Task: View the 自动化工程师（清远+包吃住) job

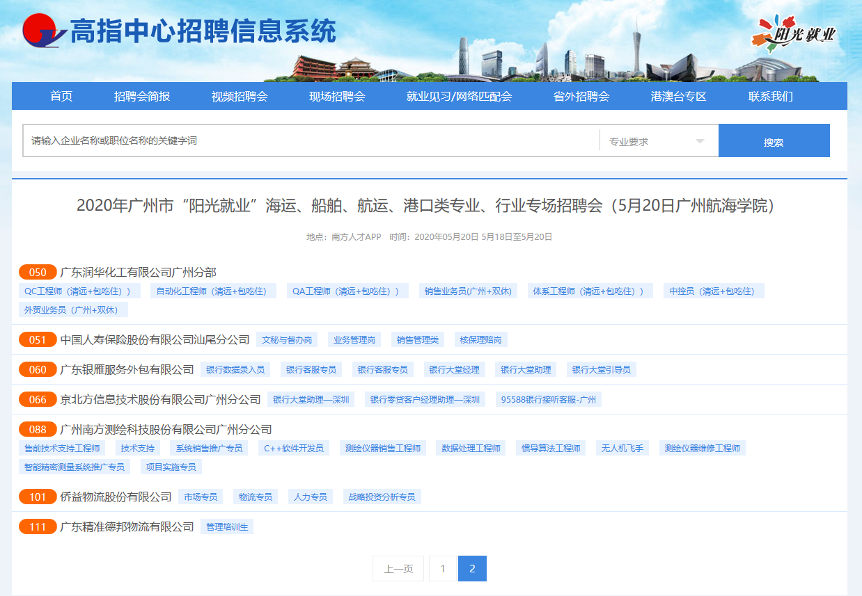Action: pos(213,291)
